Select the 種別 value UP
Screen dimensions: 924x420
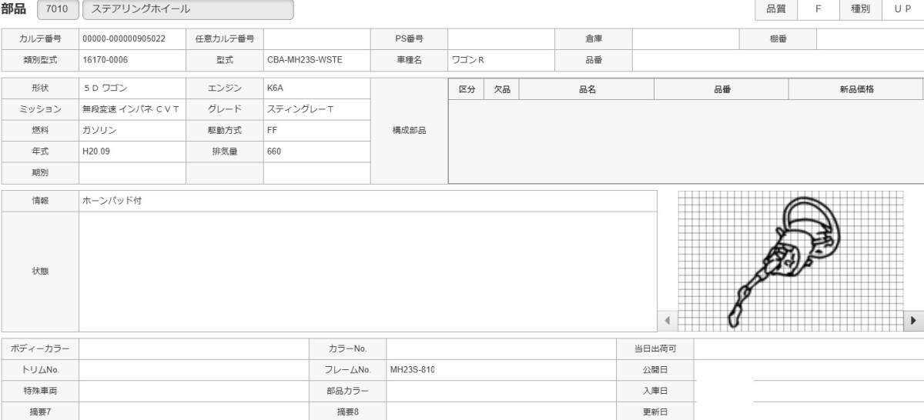pos(902,9)
